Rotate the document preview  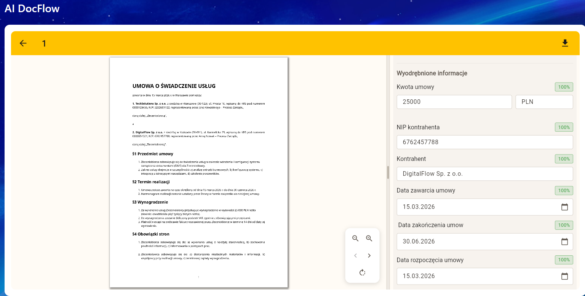[x=362, y=272]
